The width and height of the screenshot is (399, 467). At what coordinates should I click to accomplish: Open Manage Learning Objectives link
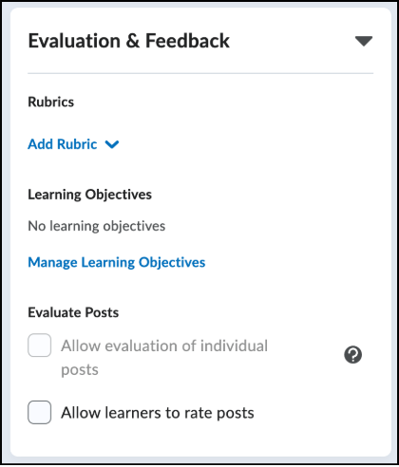117,263
